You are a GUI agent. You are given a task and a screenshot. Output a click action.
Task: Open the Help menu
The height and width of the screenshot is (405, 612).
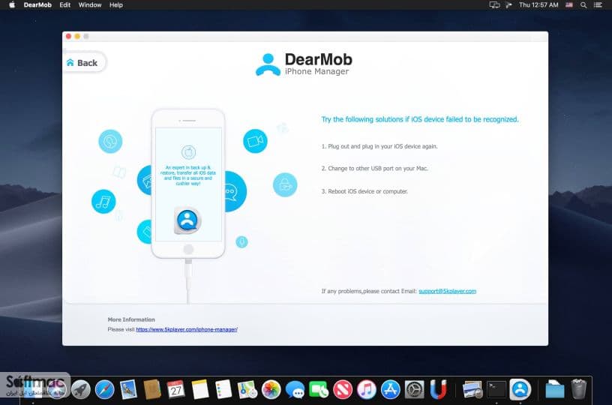coord(116,5)
